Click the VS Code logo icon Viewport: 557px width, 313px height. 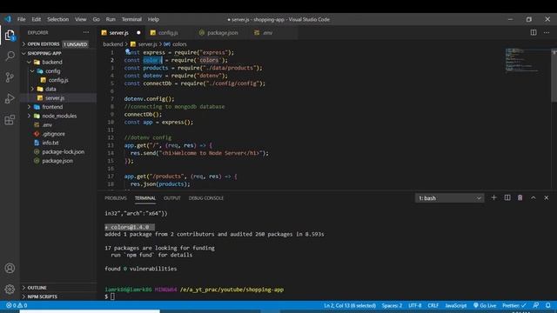(x=8, y=19)
